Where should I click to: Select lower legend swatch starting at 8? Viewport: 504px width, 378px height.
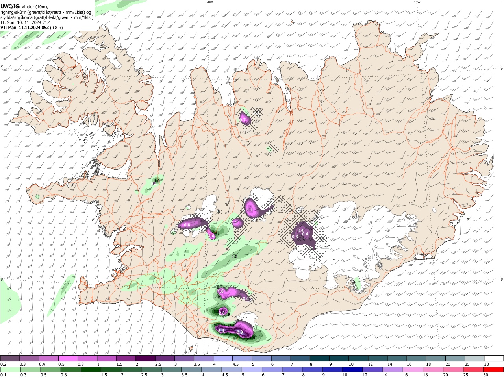[312, 369]
